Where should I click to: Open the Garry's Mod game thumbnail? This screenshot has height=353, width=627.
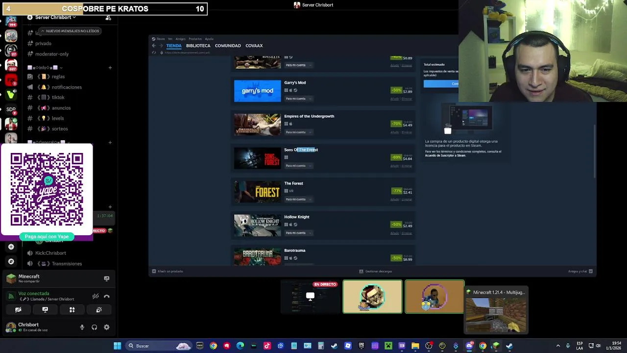[257, 91]
